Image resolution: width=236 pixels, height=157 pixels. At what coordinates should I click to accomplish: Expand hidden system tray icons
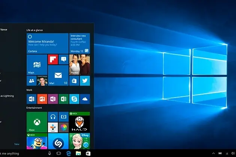[214, 153]
